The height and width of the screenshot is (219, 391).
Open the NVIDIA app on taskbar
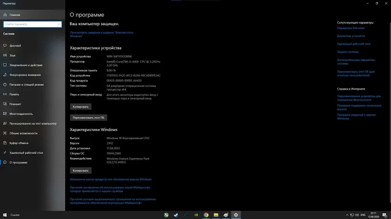pyautogui.click(x=196, y=215)
